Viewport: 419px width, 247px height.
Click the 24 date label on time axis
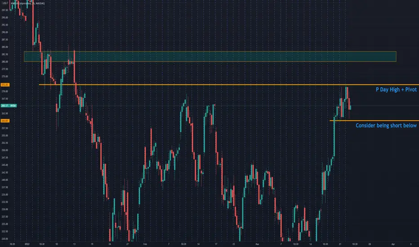[110, 244]
